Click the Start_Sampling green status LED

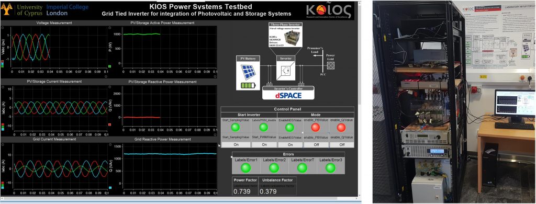coord(235,128)
